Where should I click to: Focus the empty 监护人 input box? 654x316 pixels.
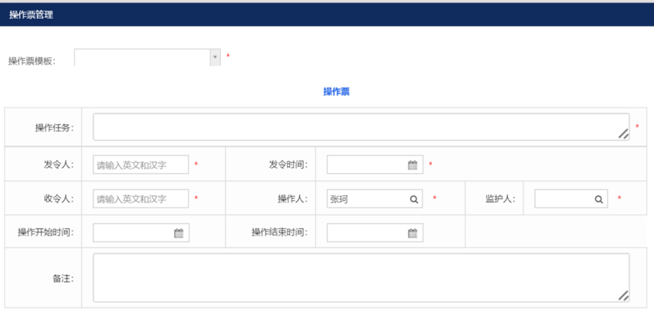coord(562,199)
